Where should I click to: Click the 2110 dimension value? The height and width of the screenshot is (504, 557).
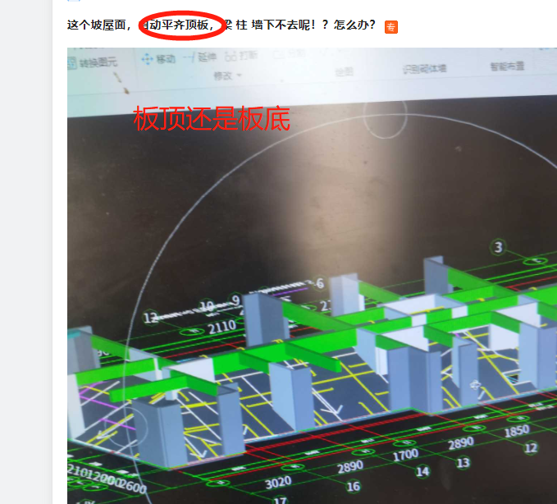[222, 327]
